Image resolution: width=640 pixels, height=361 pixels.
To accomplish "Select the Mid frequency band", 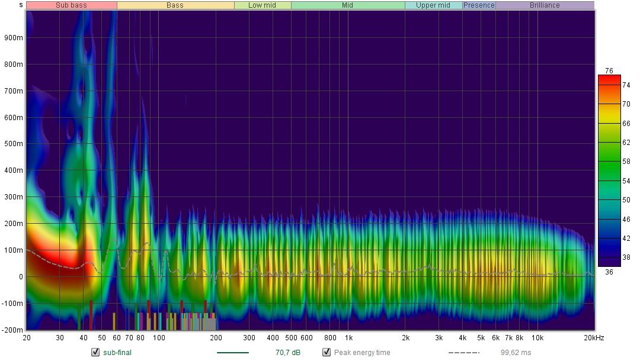I will (347, 5).
